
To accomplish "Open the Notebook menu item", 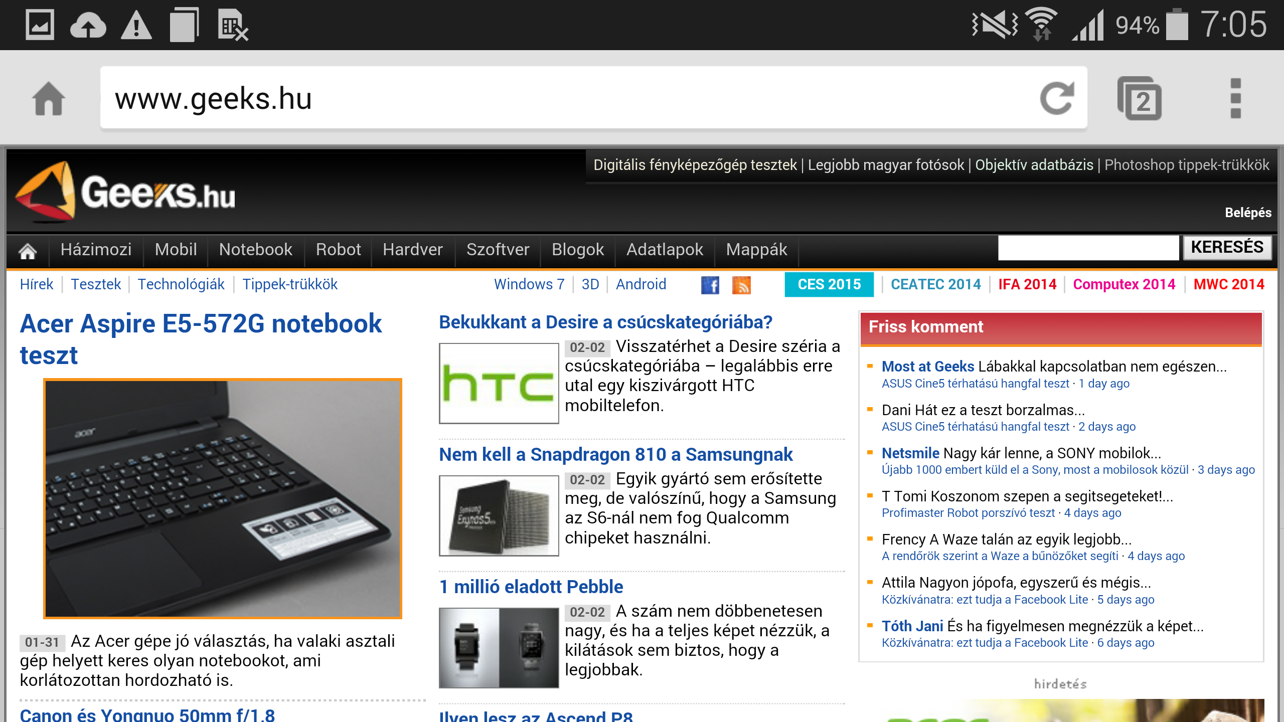I will pyautogui.click(x=255, y=250).
